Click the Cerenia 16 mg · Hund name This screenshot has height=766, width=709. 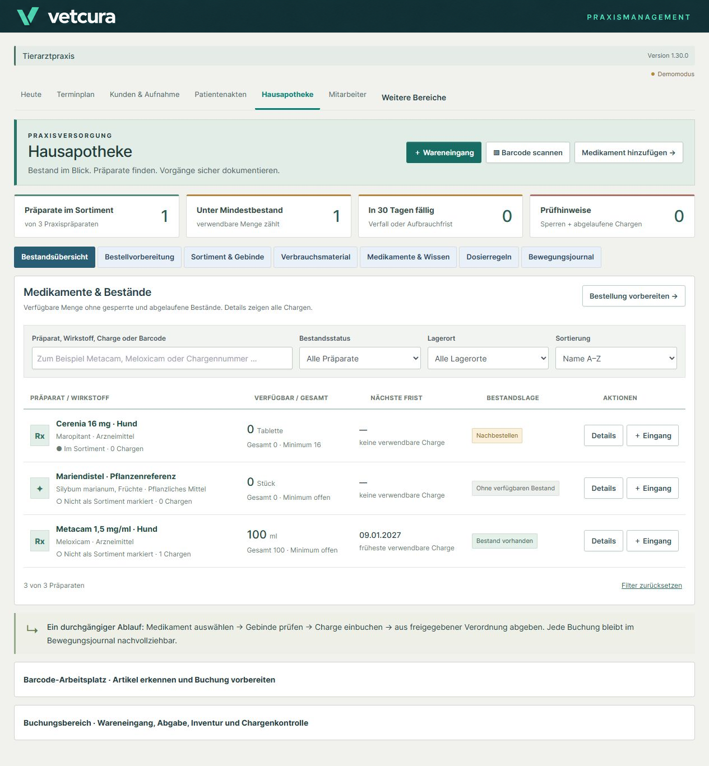point(96,424)
